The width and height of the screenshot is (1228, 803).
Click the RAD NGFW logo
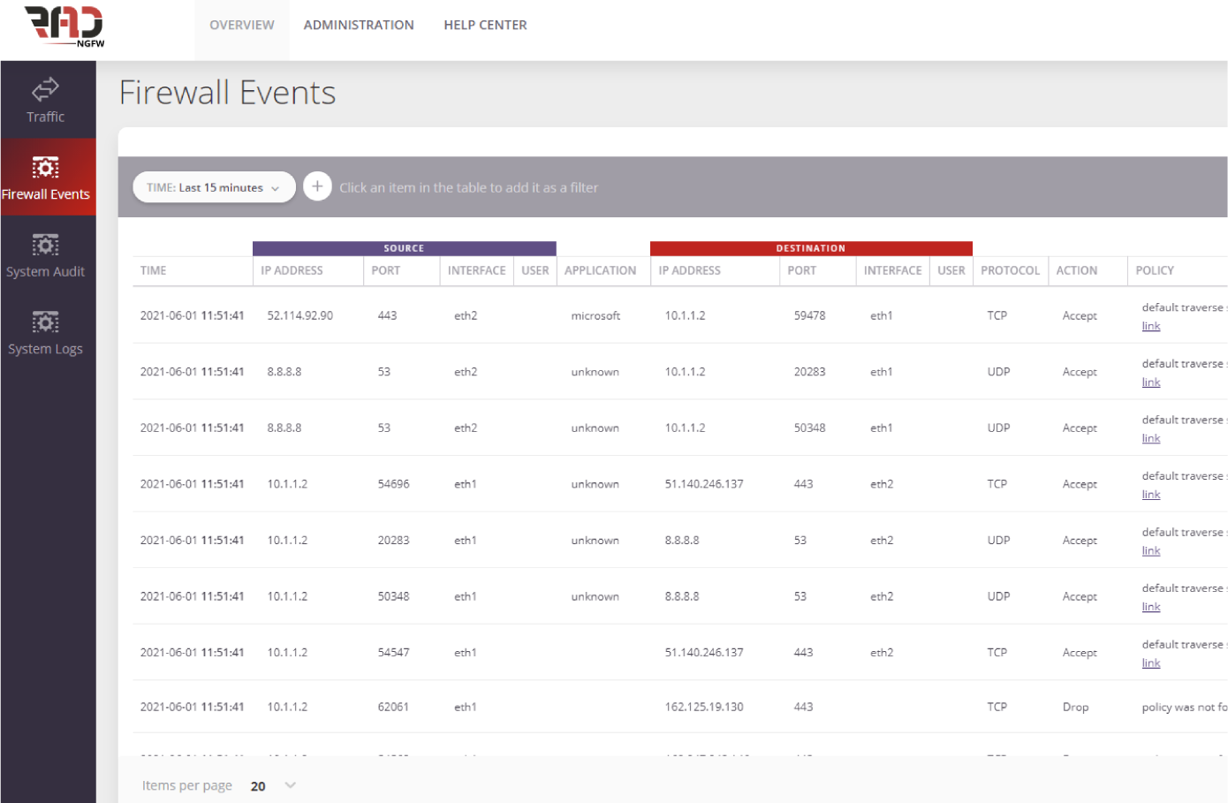(x=64, y=26)
